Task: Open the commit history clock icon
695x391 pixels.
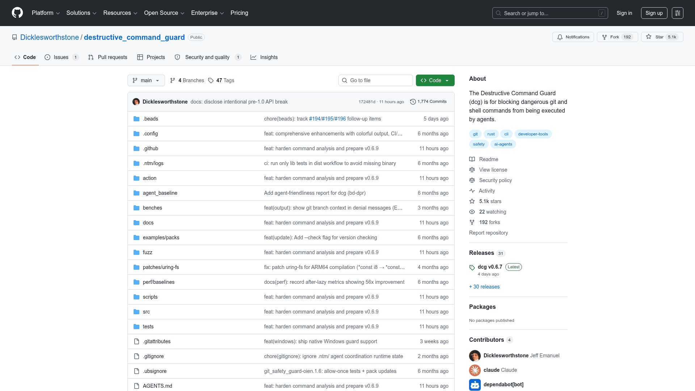Action: 413,102
